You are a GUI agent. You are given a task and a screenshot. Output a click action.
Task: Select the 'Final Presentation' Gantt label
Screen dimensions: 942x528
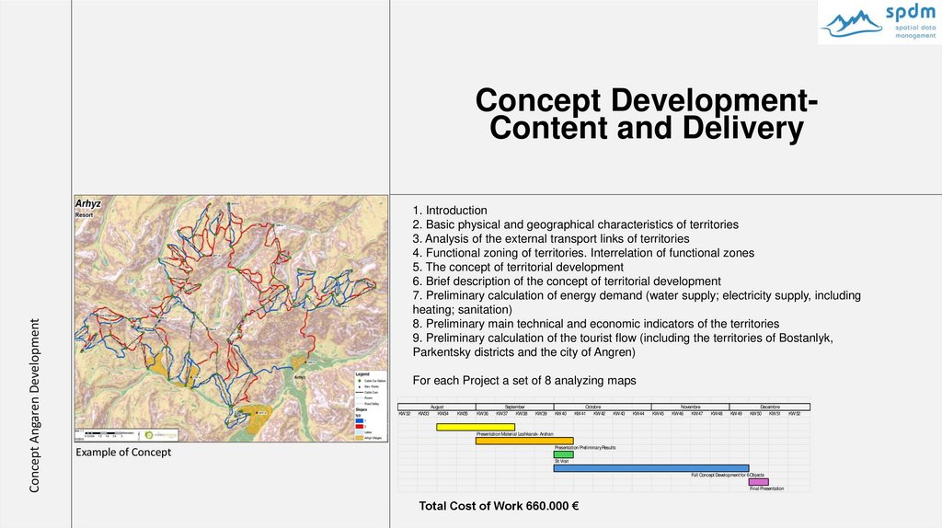(x=767, y=489)
